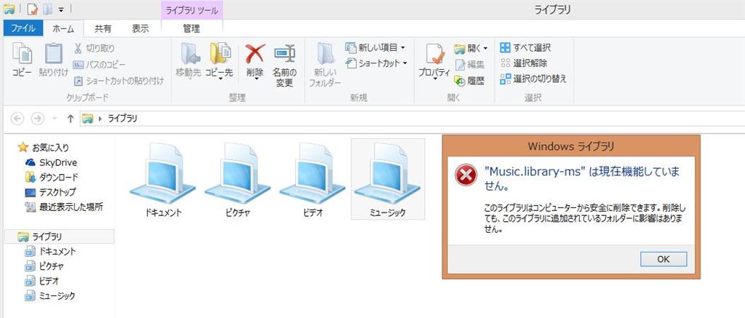
Task: Choose ショートカットの貼り付け command
Action: click(x=119, y=81)
